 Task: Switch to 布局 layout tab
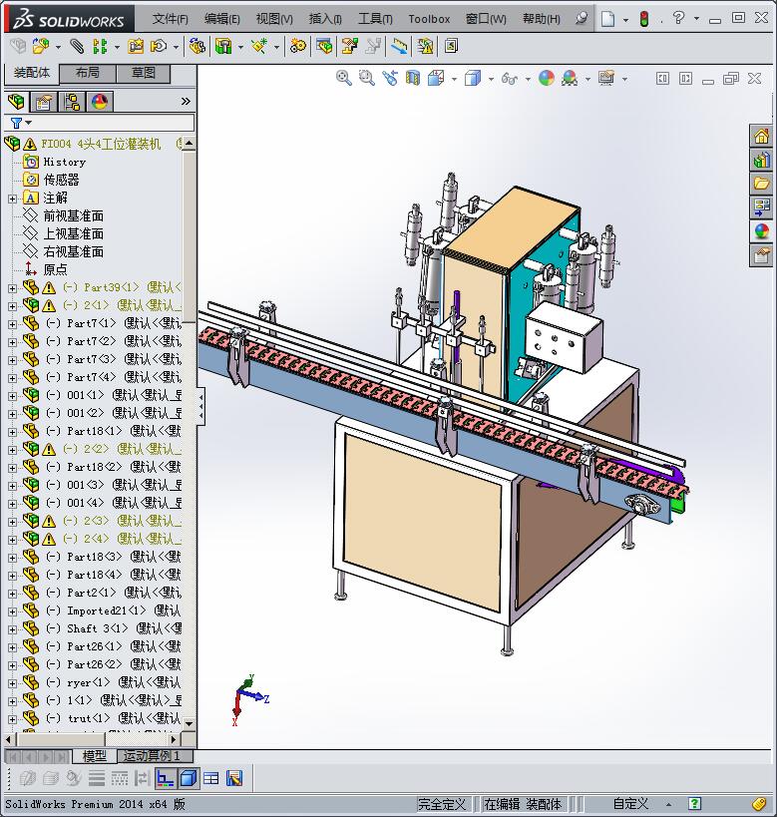[x=88, y=73]
